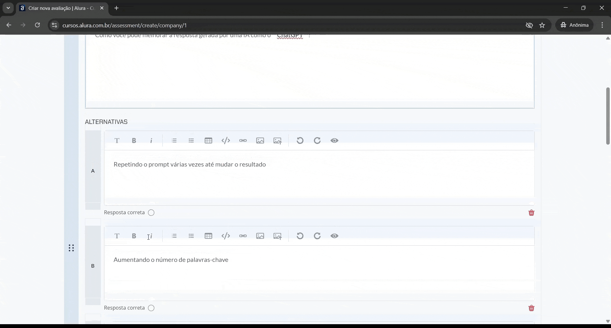Add hyperlink in alternative A editor

tap(243, 140)
